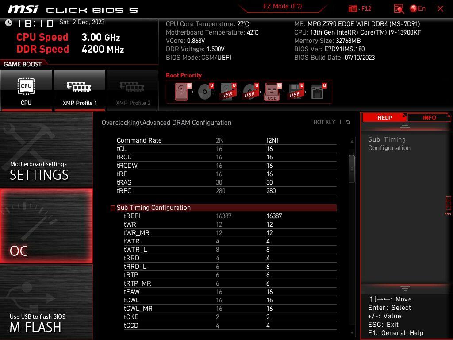The height and width of the screenshot is (340, 453).
Task: Select the USB key boot device icon
Action: click(x=273, y=92)
